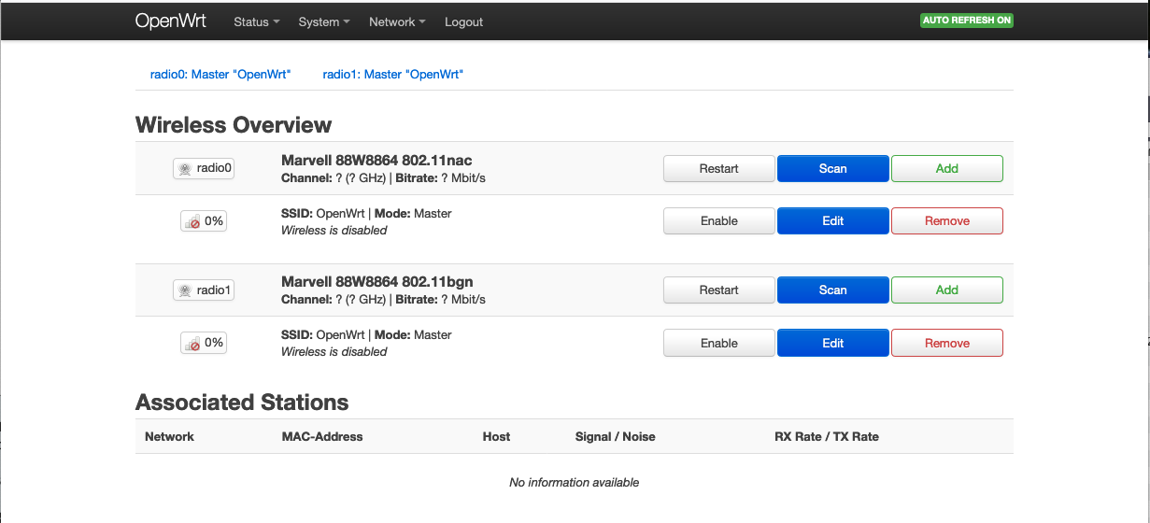Click the MAC-Address column header

(321, 436)
